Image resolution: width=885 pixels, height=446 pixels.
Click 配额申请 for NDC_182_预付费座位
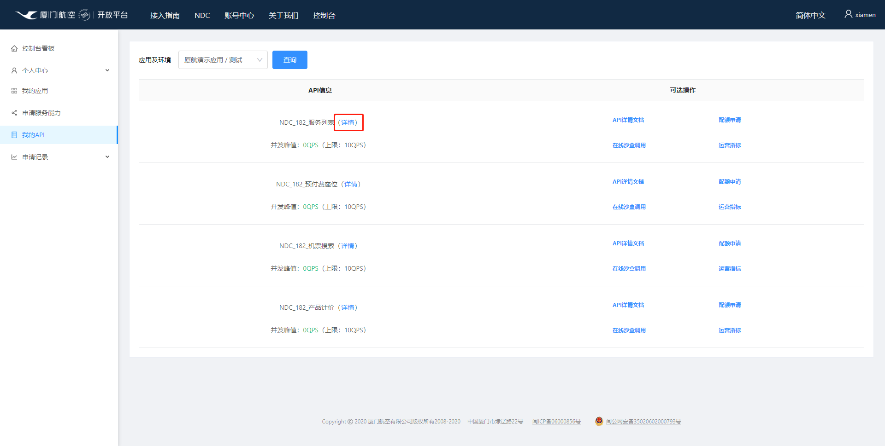730,182
